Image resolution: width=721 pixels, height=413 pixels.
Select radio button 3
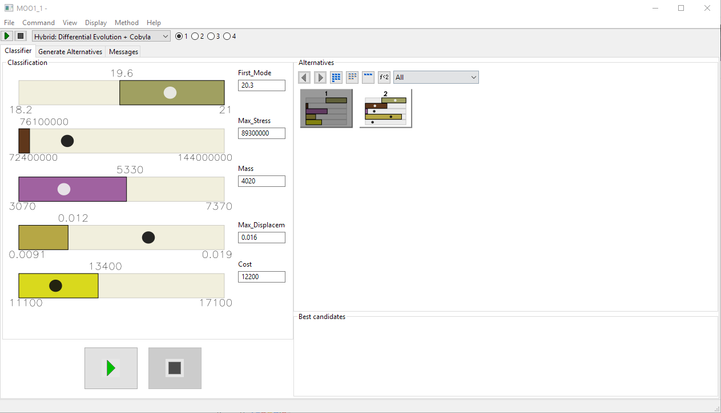tap(211, 36)
